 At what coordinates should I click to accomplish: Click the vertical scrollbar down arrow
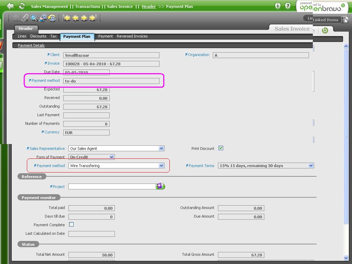(346, 258)
